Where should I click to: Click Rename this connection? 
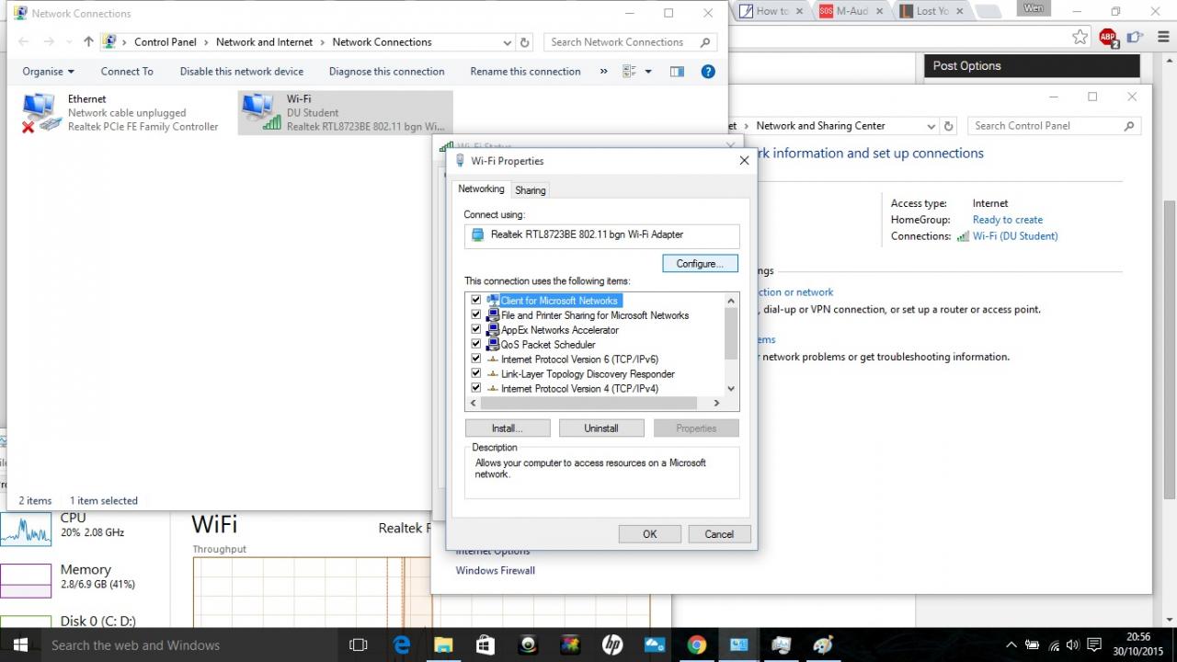(525, 71)
